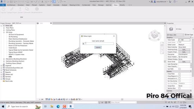Click the Revit icon on Windows taskbar
Viewport: 194px width, 109px height.
pyautogui.click(x=71, y=106)
